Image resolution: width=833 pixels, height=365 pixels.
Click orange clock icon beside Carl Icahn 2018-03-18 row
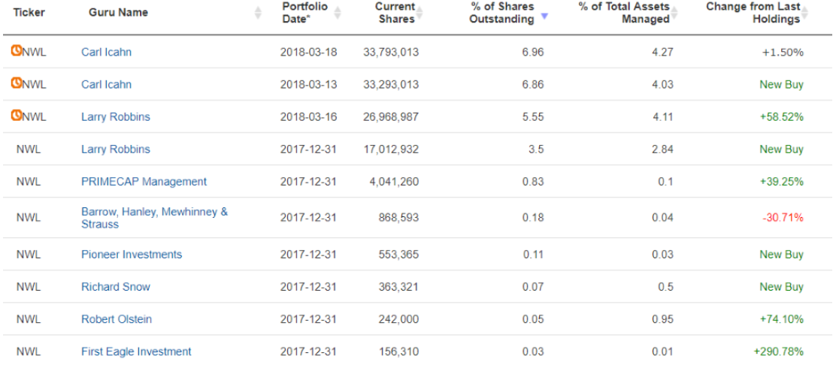(x=17, y=52)
